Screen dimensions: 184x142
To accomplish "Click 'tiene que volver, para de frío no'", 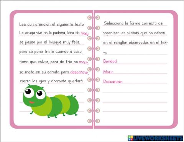I will [x=49, y=62].
